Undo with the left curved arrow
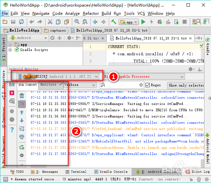The height and width of the screenshot is (183, 211). click(32, 22)
